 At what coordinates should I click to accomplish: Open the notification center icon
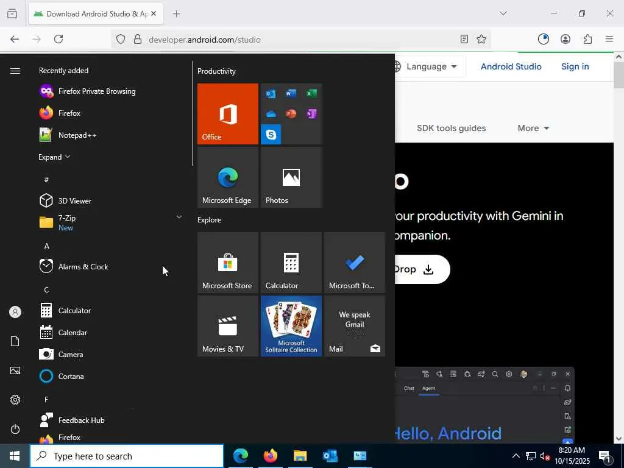[605, 456]
